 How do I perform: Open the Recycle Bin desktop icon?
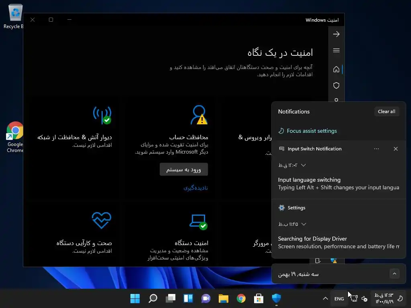click(x=15, y=16)
